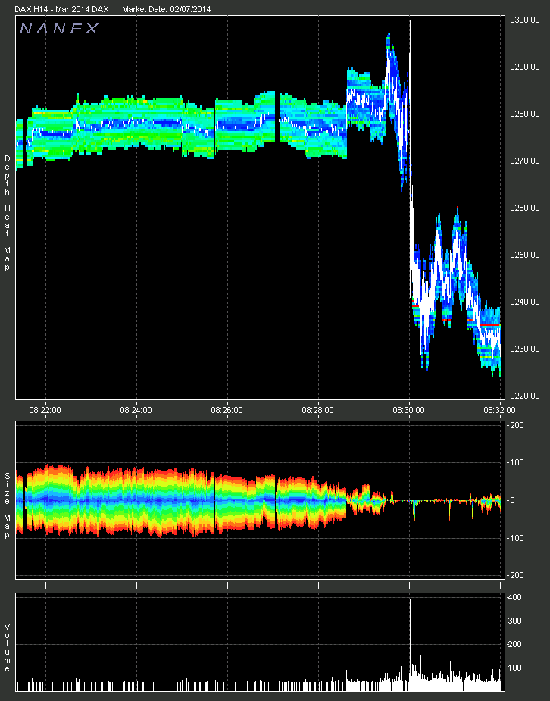This screenshot has height=701, width=550.
Task: Click the 9300.00 price axis label
Action: click(523, 20)
